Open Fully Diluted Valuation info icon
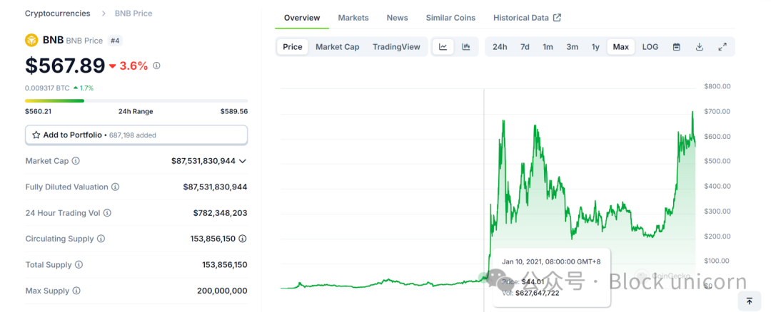Image resolution: width=771 pixels, height=312 pixels. pyautogui.click(x=115, y=187)
